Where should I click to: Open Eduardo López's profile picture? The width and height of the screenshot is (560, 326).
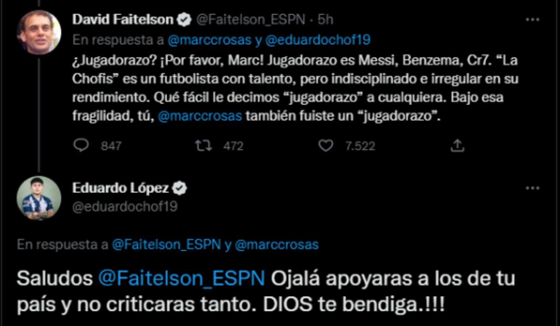coord(39,198)
